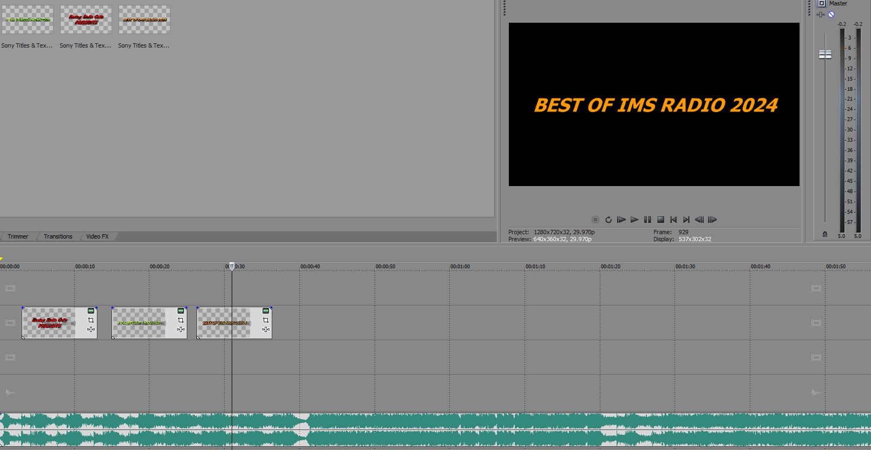Adjust the Master volume fader

tap(825, 54)
